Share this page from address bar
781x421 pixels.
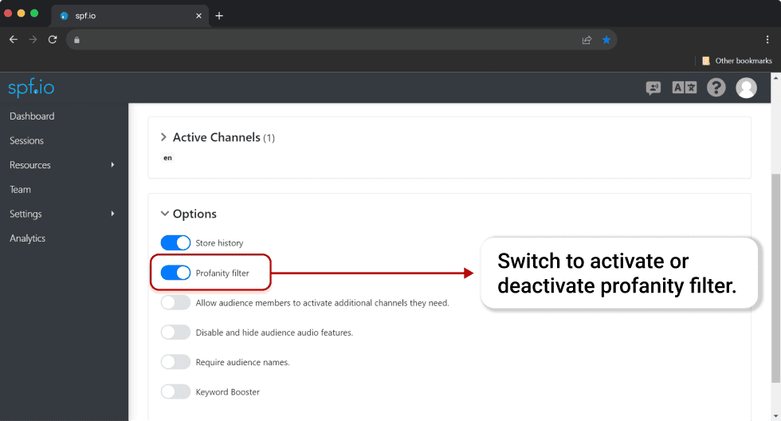coord(587,40)
